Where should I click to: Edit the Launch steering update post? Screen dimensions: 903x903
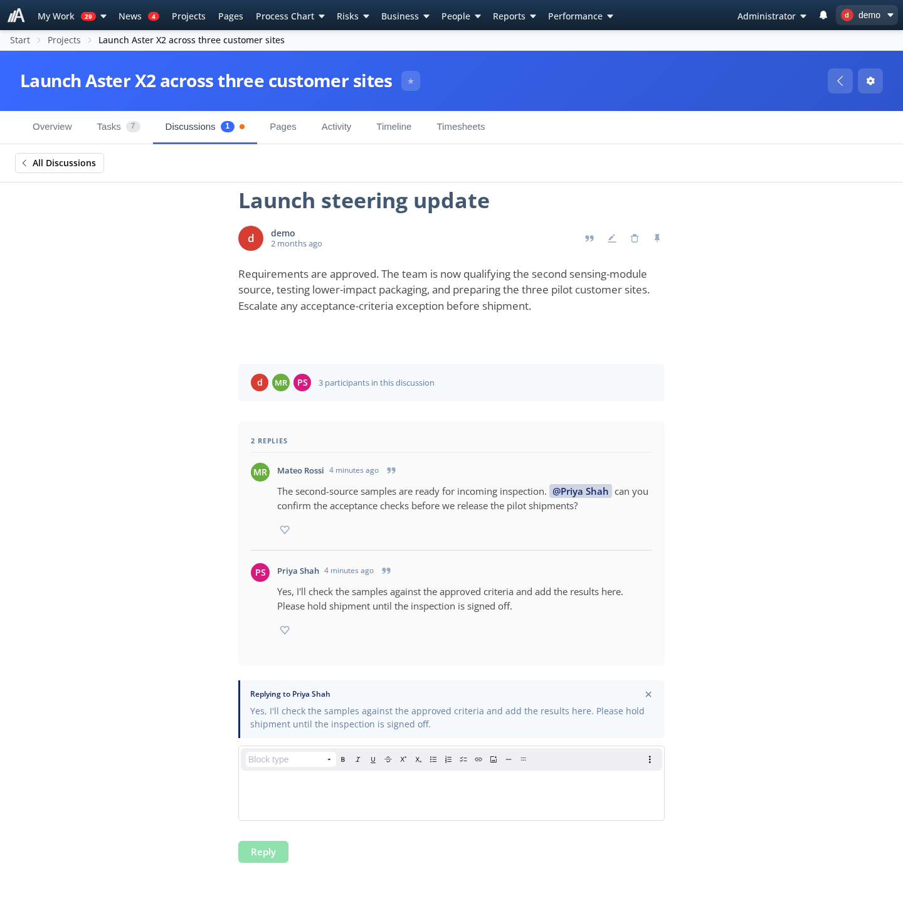tap(612, 238)
